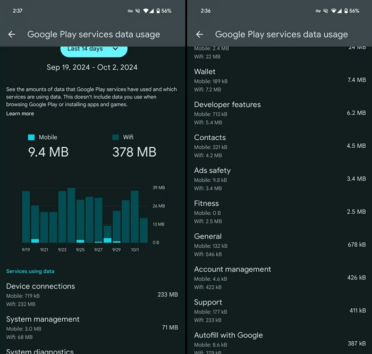This screenshot has height=354, width=372.
Task: Click the Wifi legend color swatch
Action: tap(115, 137)
